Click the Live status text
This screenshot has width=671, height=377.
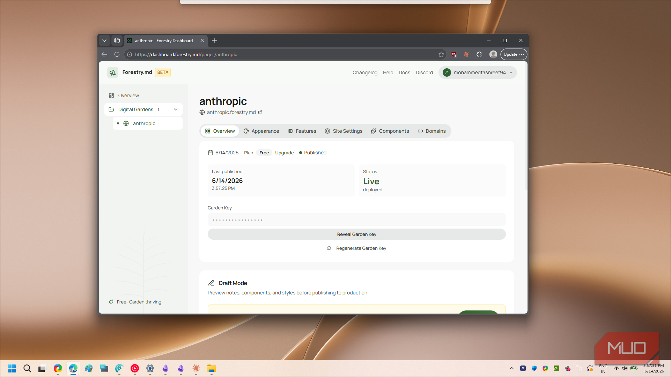(x=371, y=181)
